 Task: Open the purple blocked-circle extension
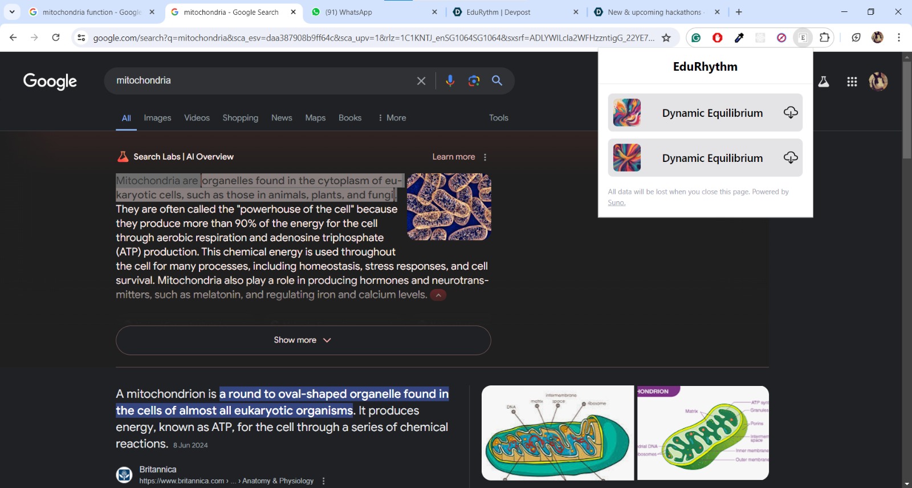pyautogui.click(x=781, y=38)
